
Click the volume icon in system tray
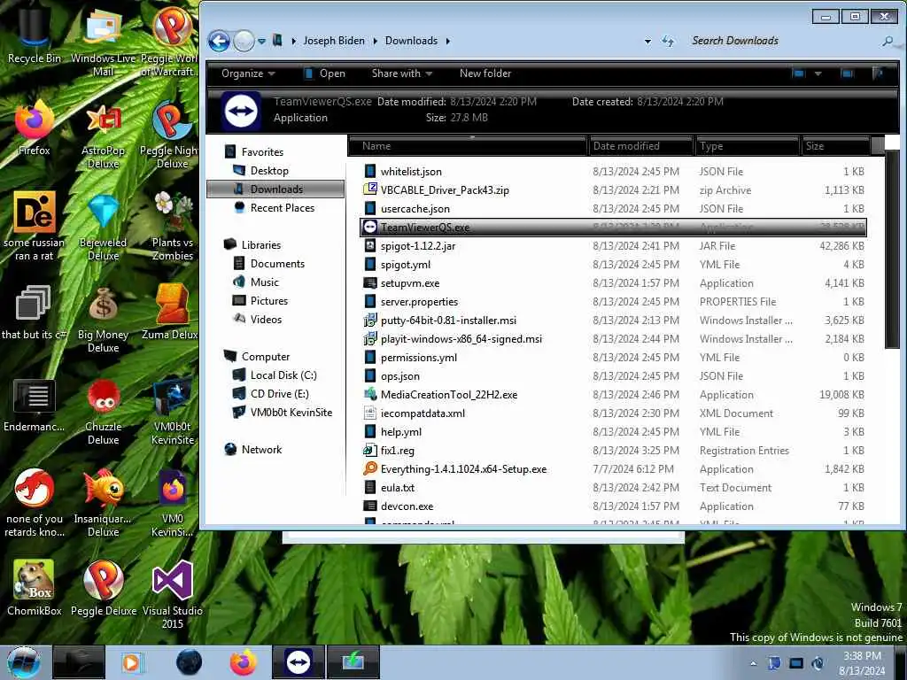pos(818,662)
